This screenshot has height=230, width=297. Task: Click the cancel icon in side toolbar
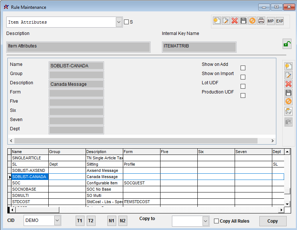tap(289, 102)
